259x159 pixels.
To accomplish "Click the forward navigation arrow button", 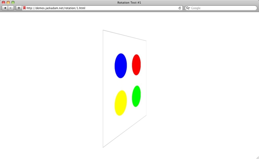I will [11, 8].
